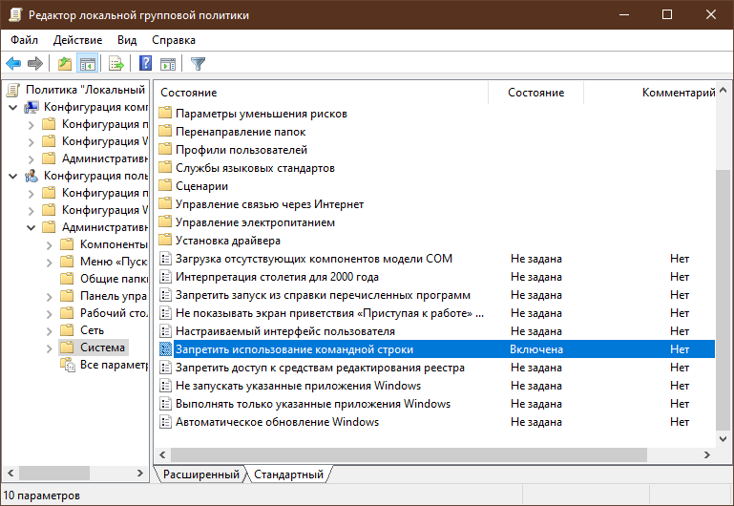Viewport: 734px width, 506px height.
Task: Click the Group Policy Editor title icon
Action: pos(15,14)
